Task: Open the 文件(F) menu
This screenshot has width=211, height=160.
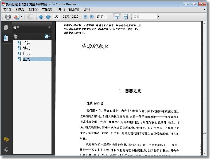Action: click(x=8, y=9)
